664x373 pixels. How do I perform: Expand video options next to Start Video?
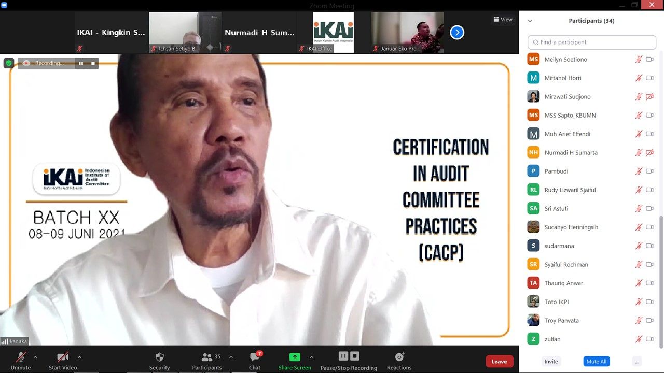pyautogui.click(x=79, y=357)
